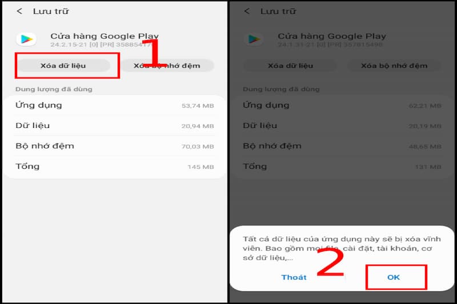Tap the Google Play icon on left screen
The width and height of the screenshot is (457, 304).
tap(26, 39)
